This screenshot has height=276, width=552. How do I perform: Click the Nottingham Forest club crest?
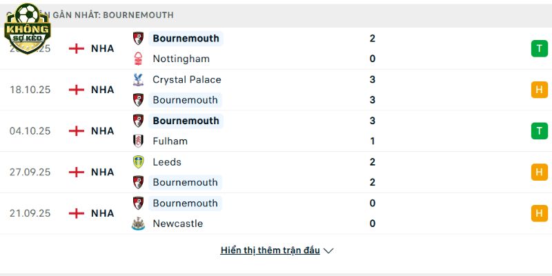point(139,59)
